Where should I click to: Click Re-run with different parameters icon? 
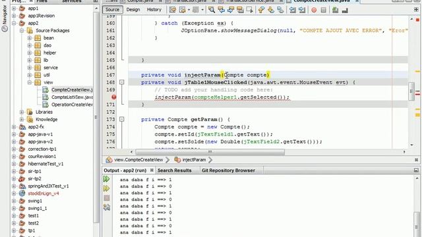pyautogui.click(x=107, y=189)
